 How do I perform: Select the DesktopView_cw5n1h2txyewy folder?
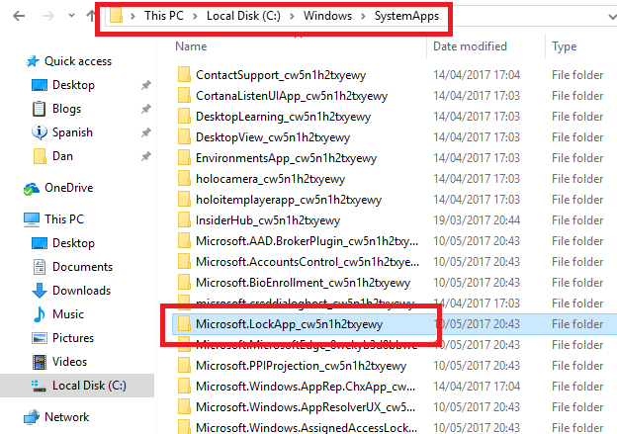click(x=273, y=137)
